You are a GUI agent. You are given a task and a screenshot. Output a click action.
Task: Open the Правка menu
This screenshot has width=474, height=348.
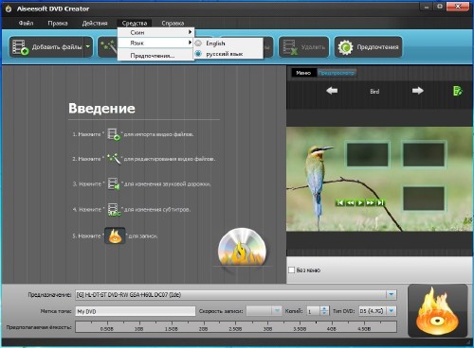pos(58,23)
